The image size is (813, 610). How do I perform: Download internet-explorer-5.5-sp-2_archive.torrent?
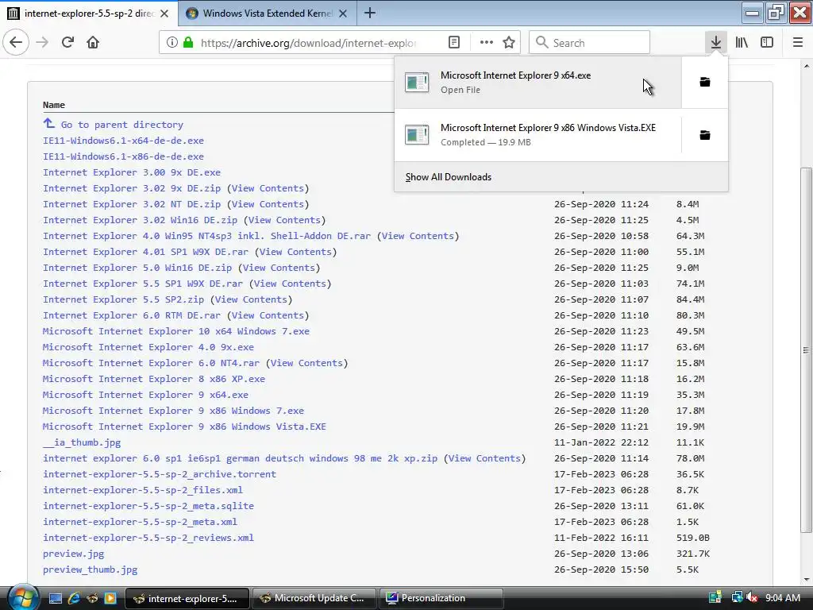(160, 474)
